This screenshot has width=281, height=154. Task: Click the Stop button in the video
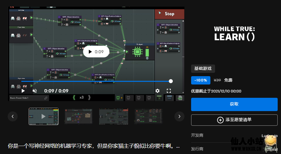coord(169,14)
